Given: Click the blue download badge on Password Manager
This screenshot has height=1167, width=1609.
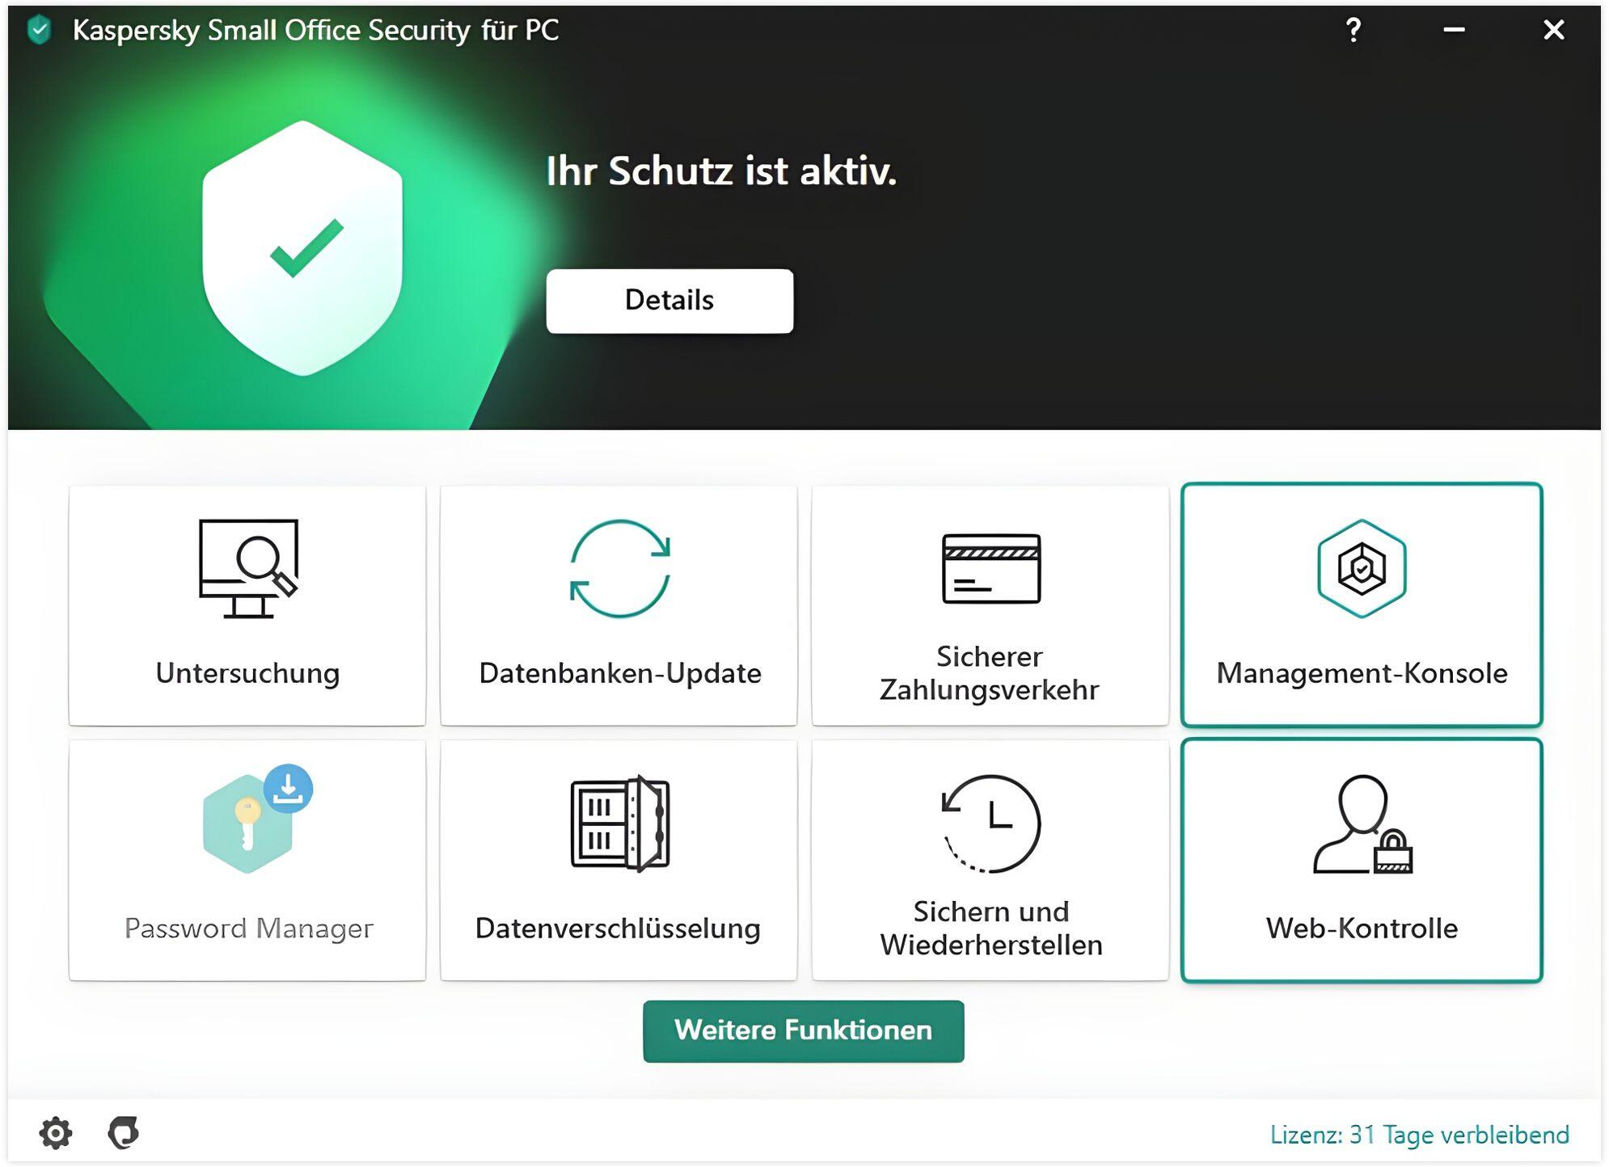Looking at the screenshot, I should 289,788.
